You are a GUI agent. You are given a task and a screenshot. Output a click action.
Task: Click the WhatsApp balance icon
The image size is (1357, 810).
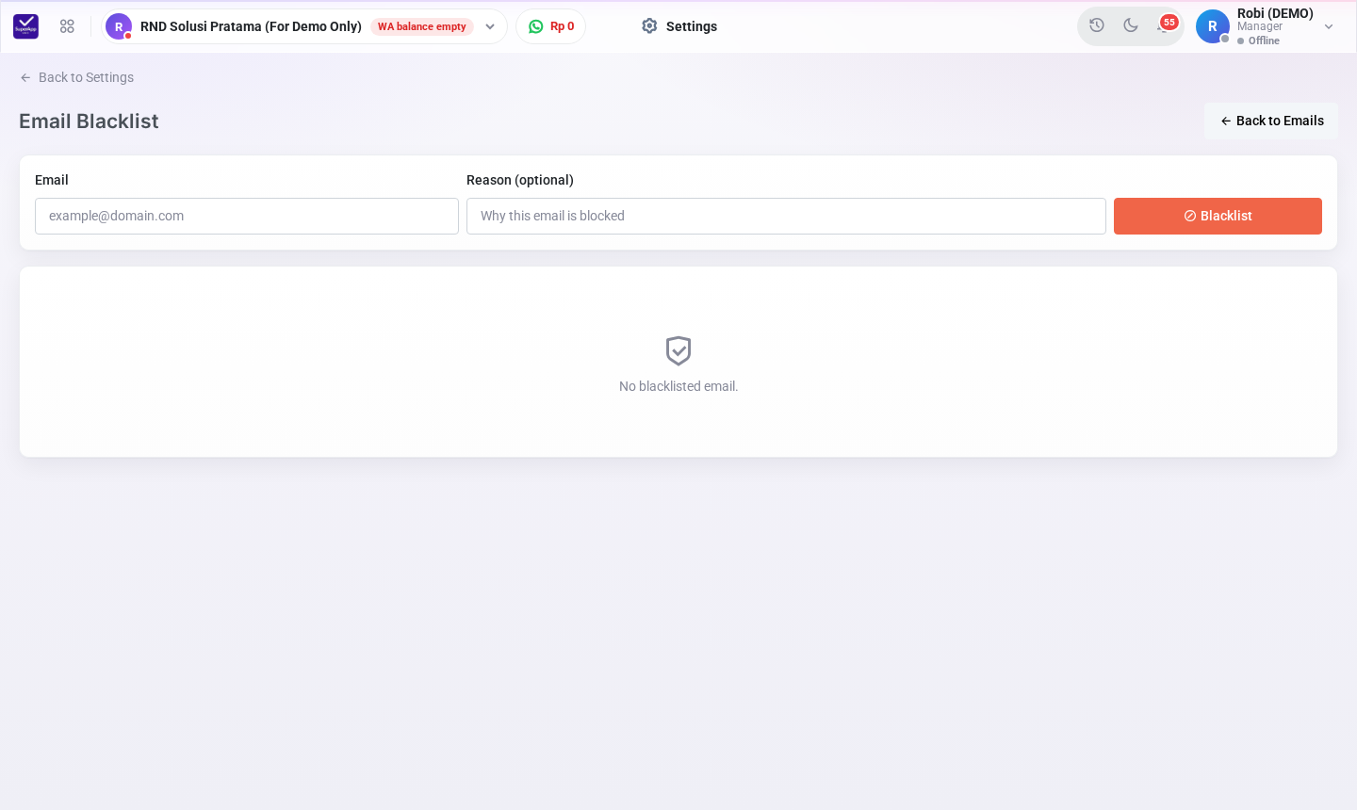click(x=536, y=26)
